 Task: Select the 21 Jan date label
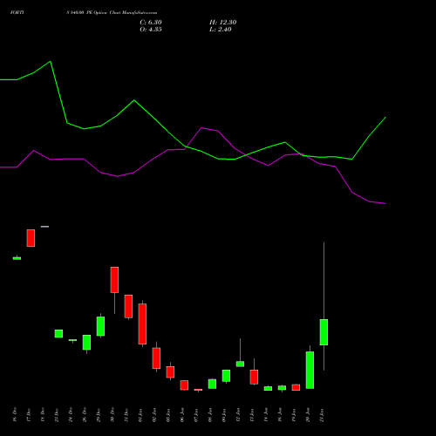[x=322, y=415]
